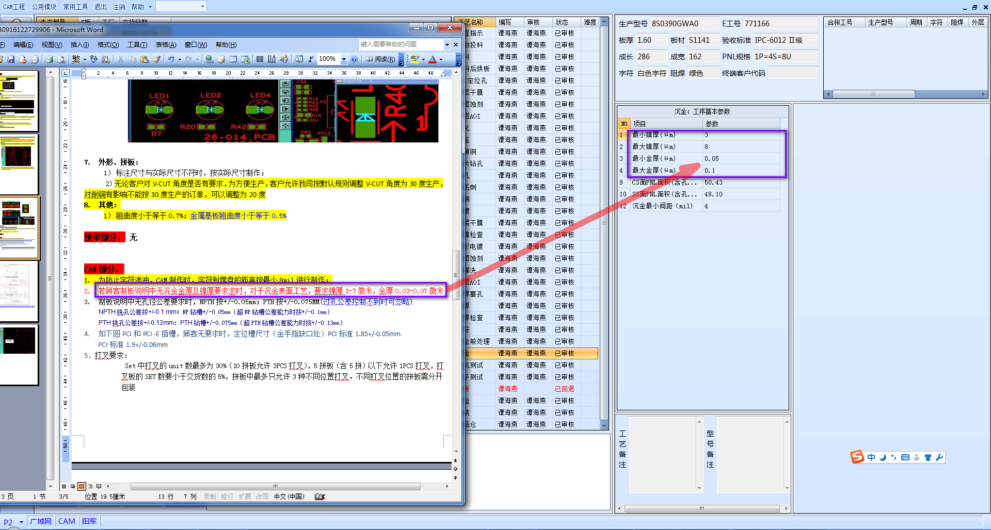Click the Research binoculars icon
Screen dimensions: 991x530
(105, 59)
